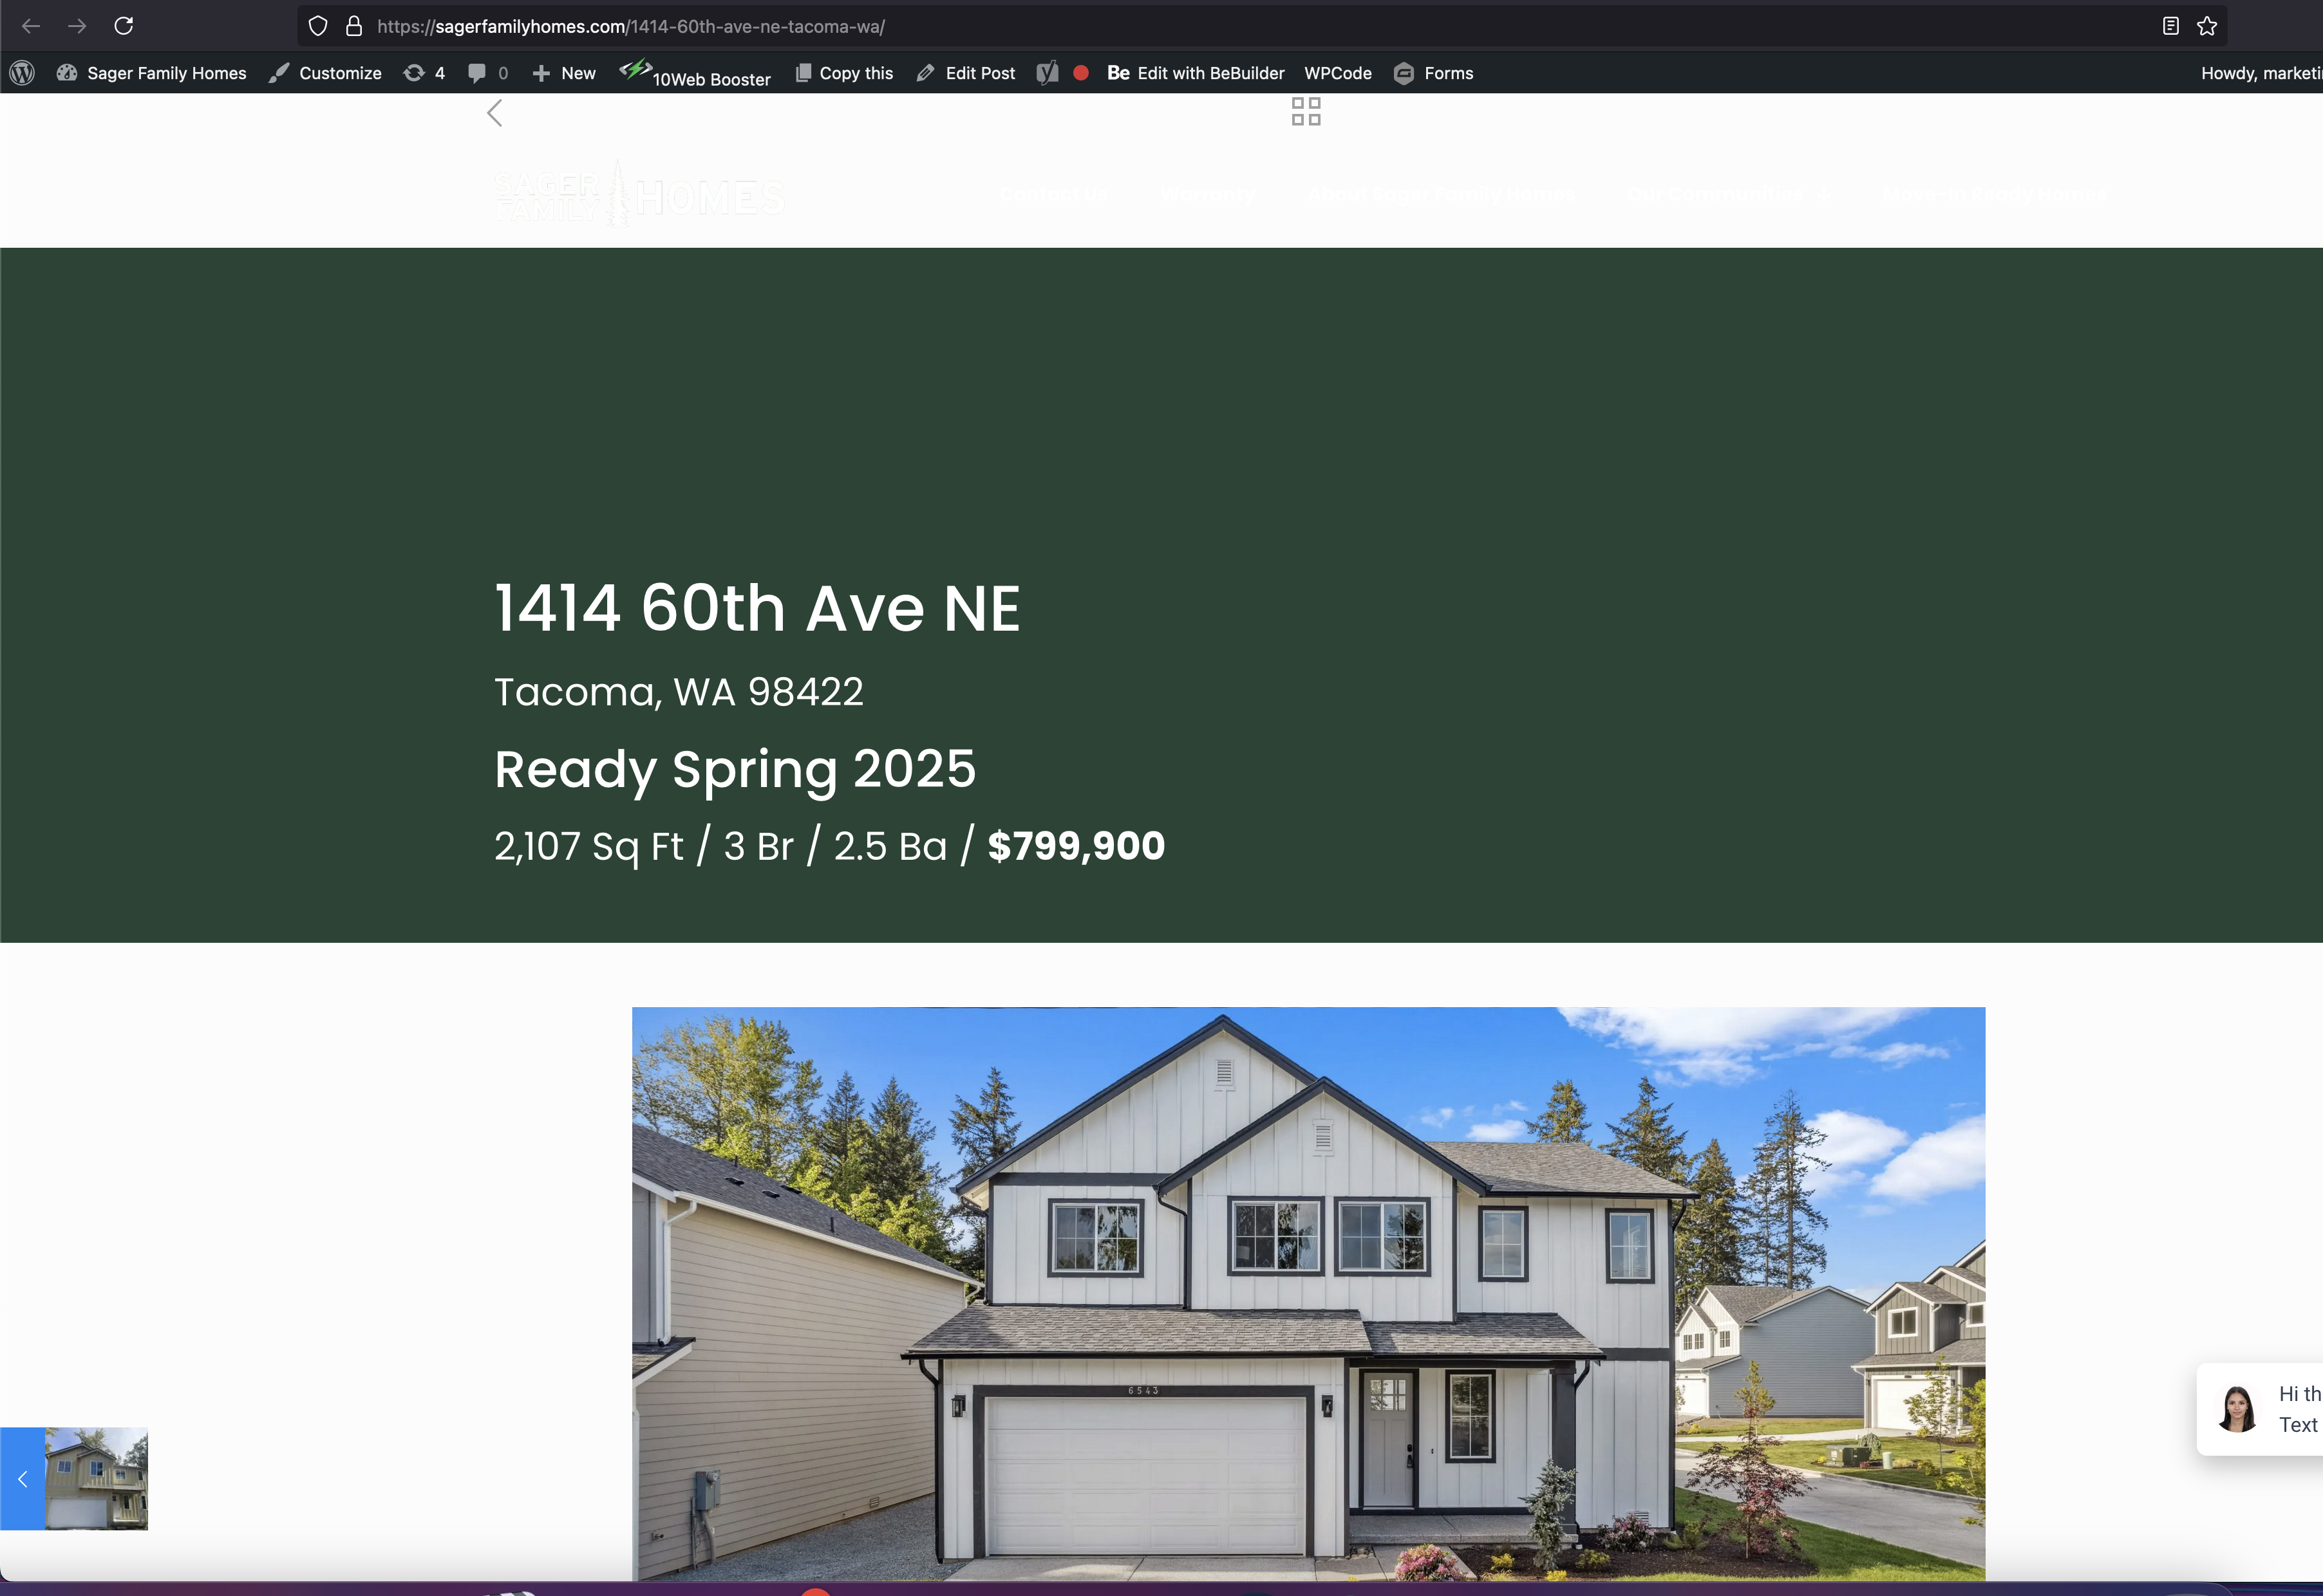Click the 10Web Booster icon
The image size is (2323, 1596).
[634, 71]
